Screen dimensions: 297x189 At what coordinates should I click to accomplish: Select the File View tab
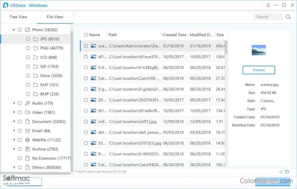55,17
